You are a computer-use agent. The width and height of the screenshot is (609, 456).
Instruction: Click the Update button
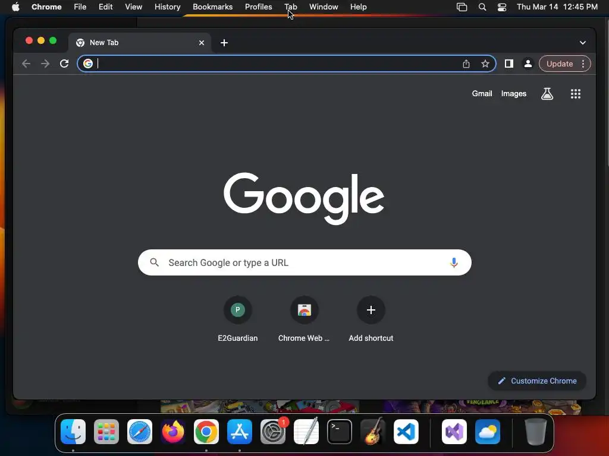tap(560, 64)
